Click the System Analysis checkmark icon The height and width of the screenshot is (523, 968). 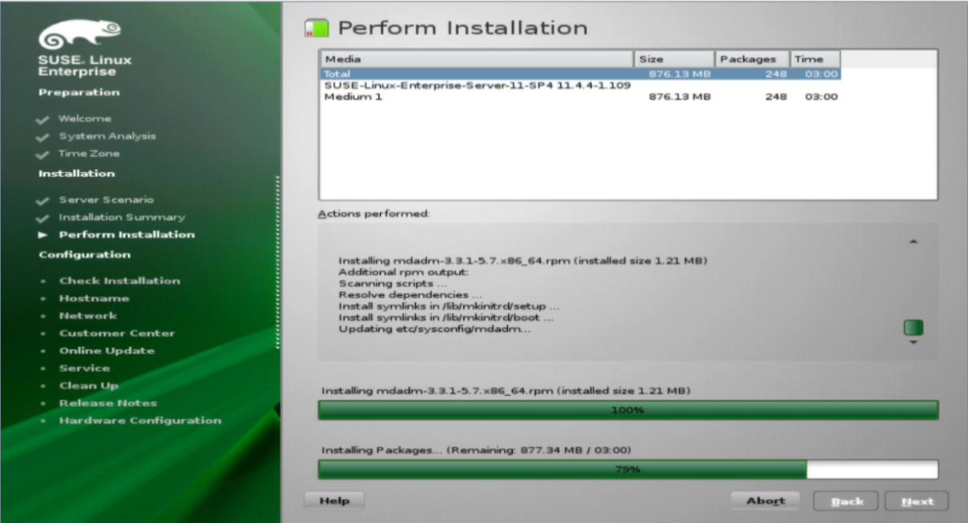(x=42, y=137)
